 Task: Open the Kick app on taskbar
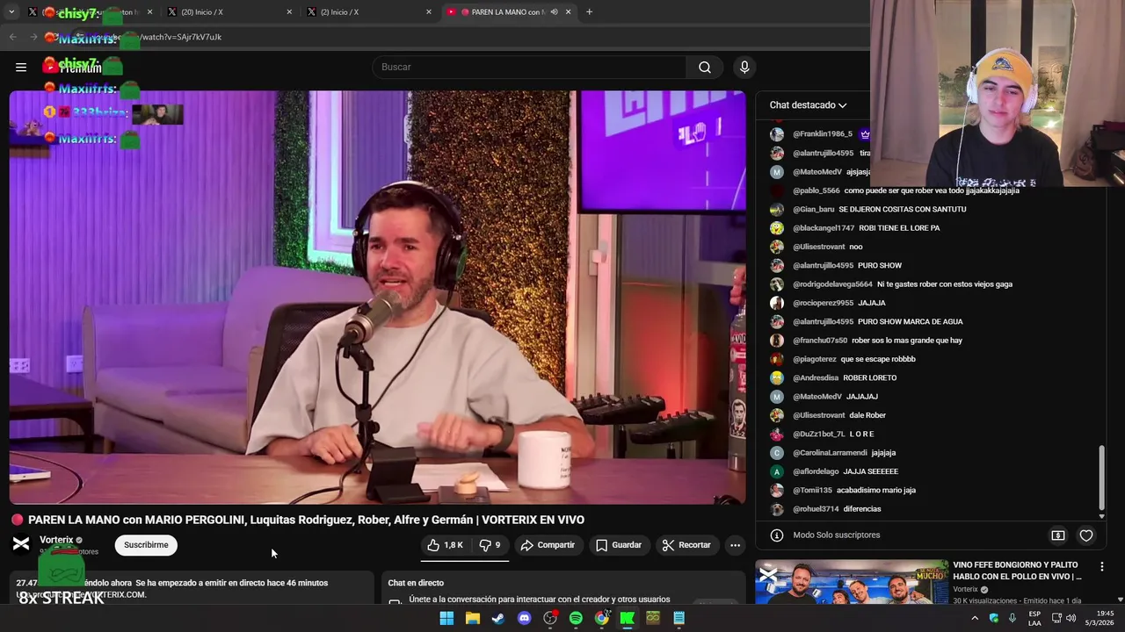tap(628, 618)
